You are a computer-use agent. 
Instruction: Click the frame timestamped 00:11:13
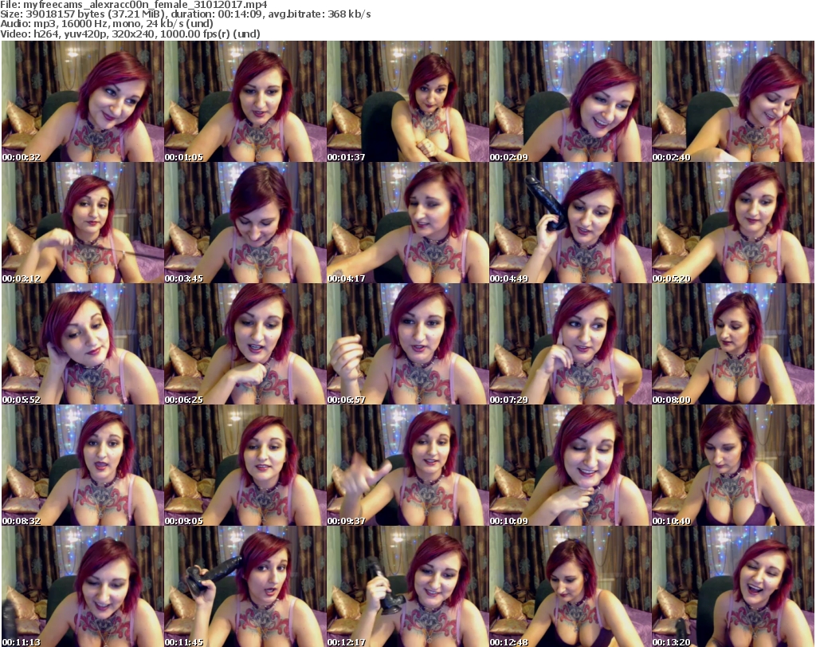[82, 586]
